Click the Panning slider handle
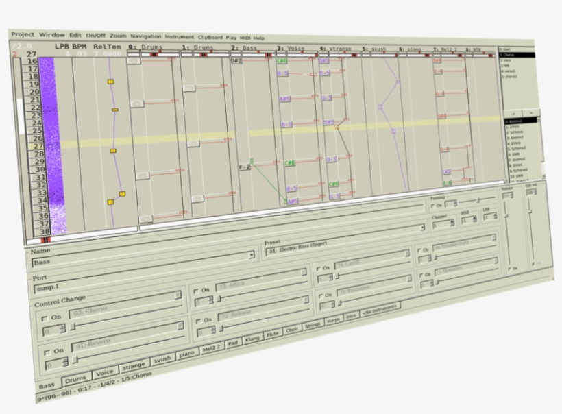This screenshot has width=562, height=414. [478, 200]
